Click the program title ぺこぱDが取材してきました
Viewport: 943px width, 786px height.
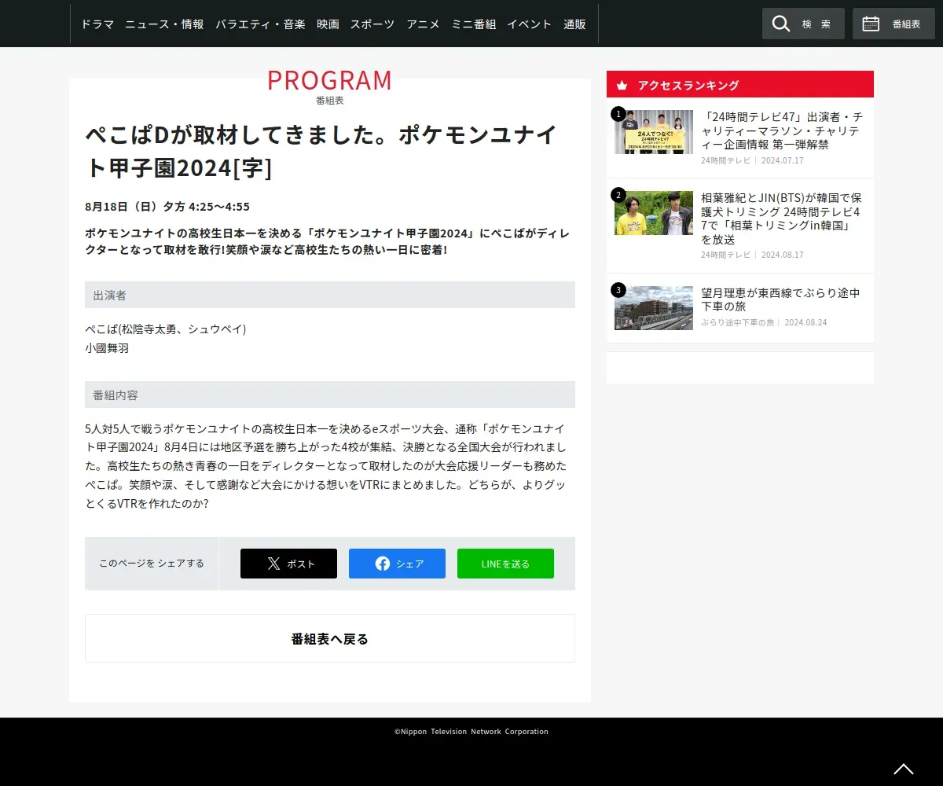coord(322,151)
